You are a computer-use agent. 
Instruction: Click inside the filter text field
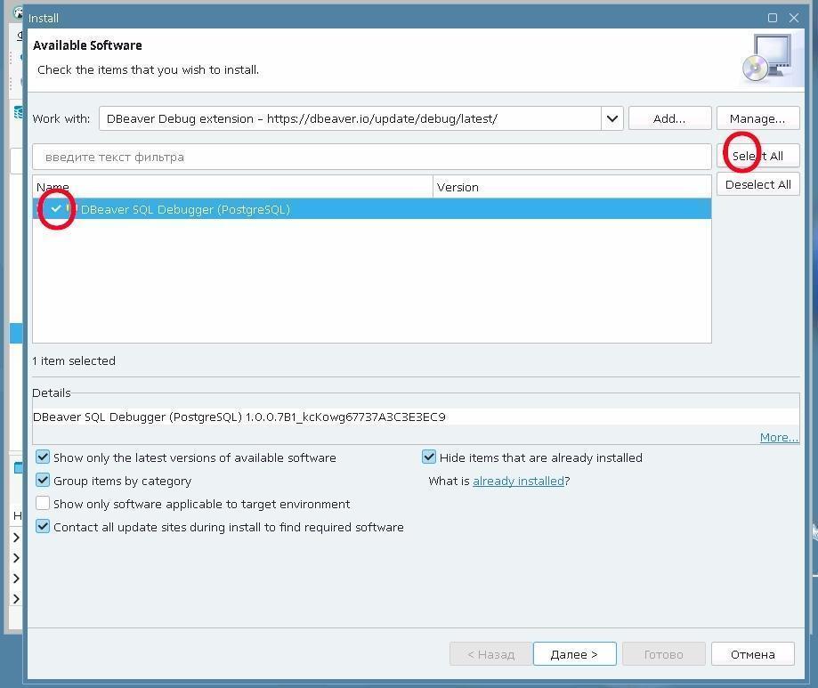pos(371,157)
